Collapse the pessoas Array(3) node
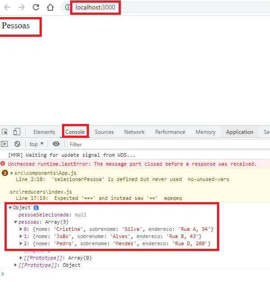This screenshot has width=270, height=291. [x=16, y=222]
